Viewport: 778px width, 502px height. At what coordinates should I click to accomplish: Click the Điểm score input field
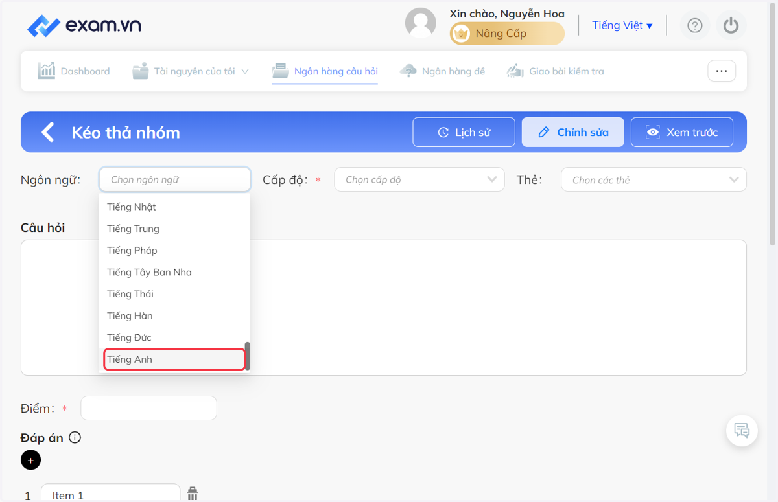[x=148, y=408]
